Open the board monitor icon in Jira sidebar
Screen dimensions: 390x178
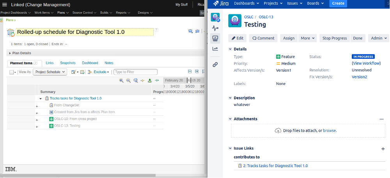(x=215, y=39)
